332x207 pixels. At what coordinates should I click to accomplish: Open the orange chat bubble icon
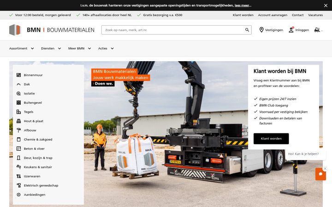tap(320, 174)
